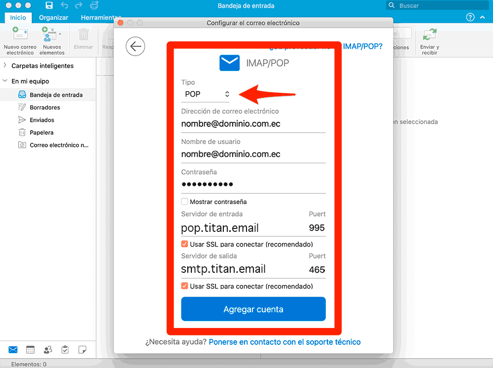Screen dimensions: 493x368
Task: Select Bandeja de entrada folder
Action: point(48,95)
